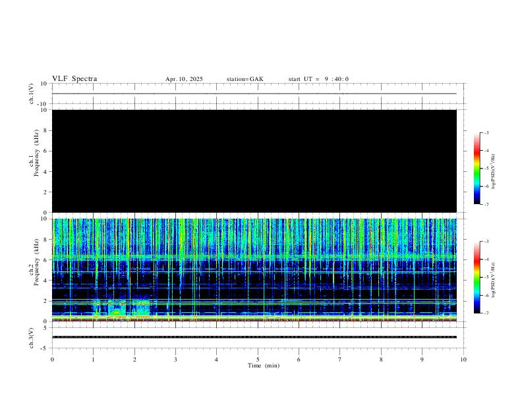The width and height of the screenshot is (522, 403).
Task: Click time axis tick label "6"
Action: 299,360
